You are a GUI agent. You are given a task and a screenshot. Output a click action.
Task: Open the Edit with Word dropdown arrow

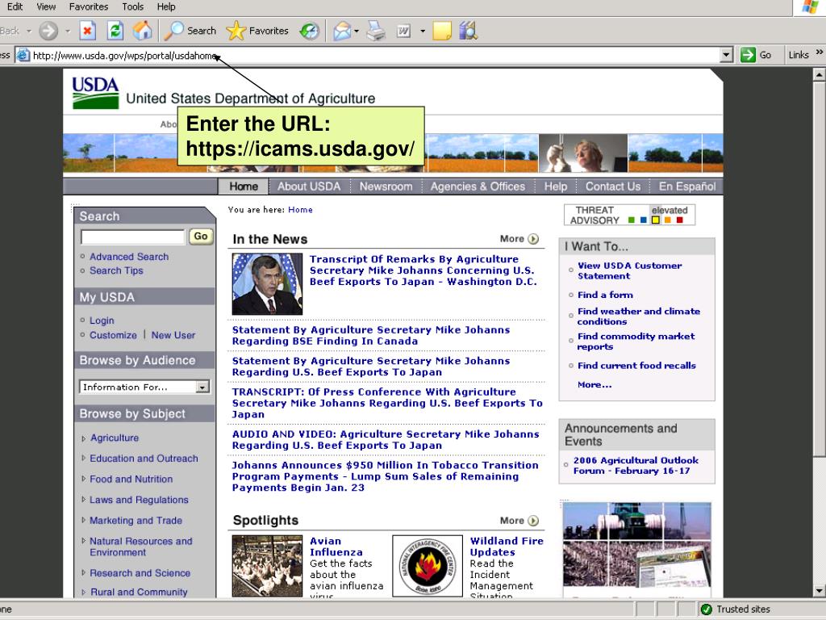click(x=423, y=31)
